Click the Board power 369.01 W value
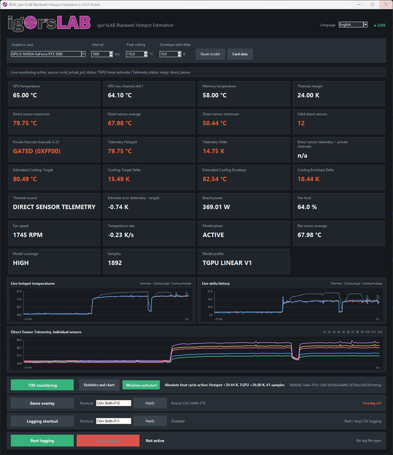This screenshot has height=455, width=393. [216, 207]
